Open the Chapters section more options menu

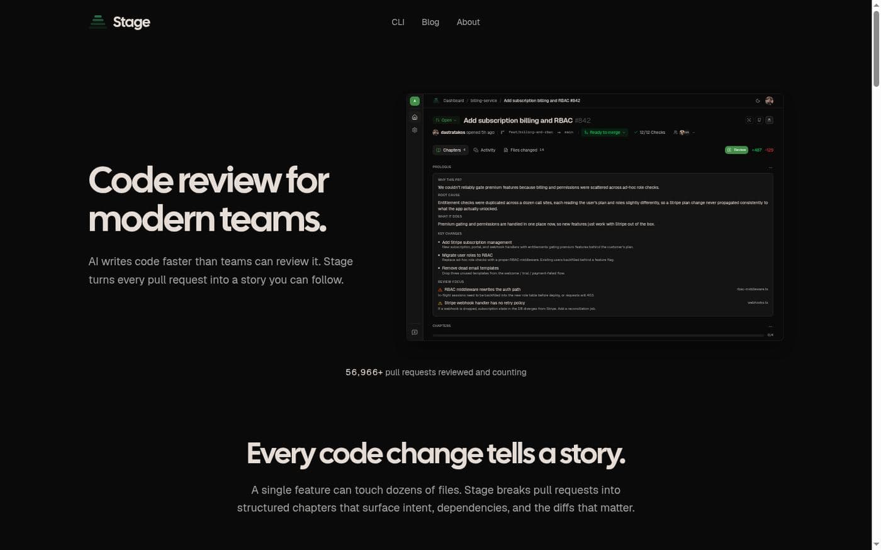point(770,326)
